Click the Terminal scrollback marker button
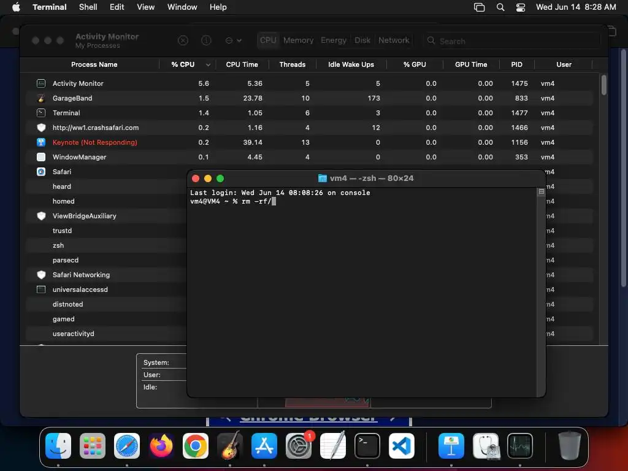628x471 pixels. (x=542, y=192)
